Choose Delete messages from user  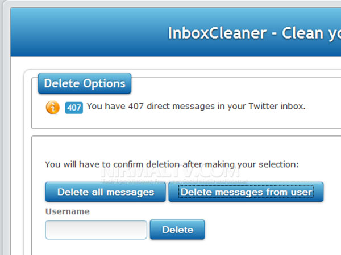(246, 192)
